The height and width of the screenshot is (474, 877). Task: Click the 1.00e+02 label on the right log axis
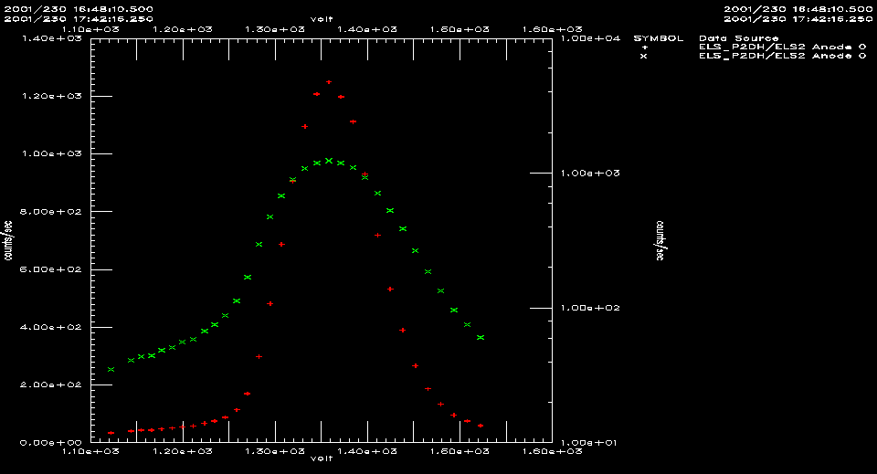click(x=590, y=308)
